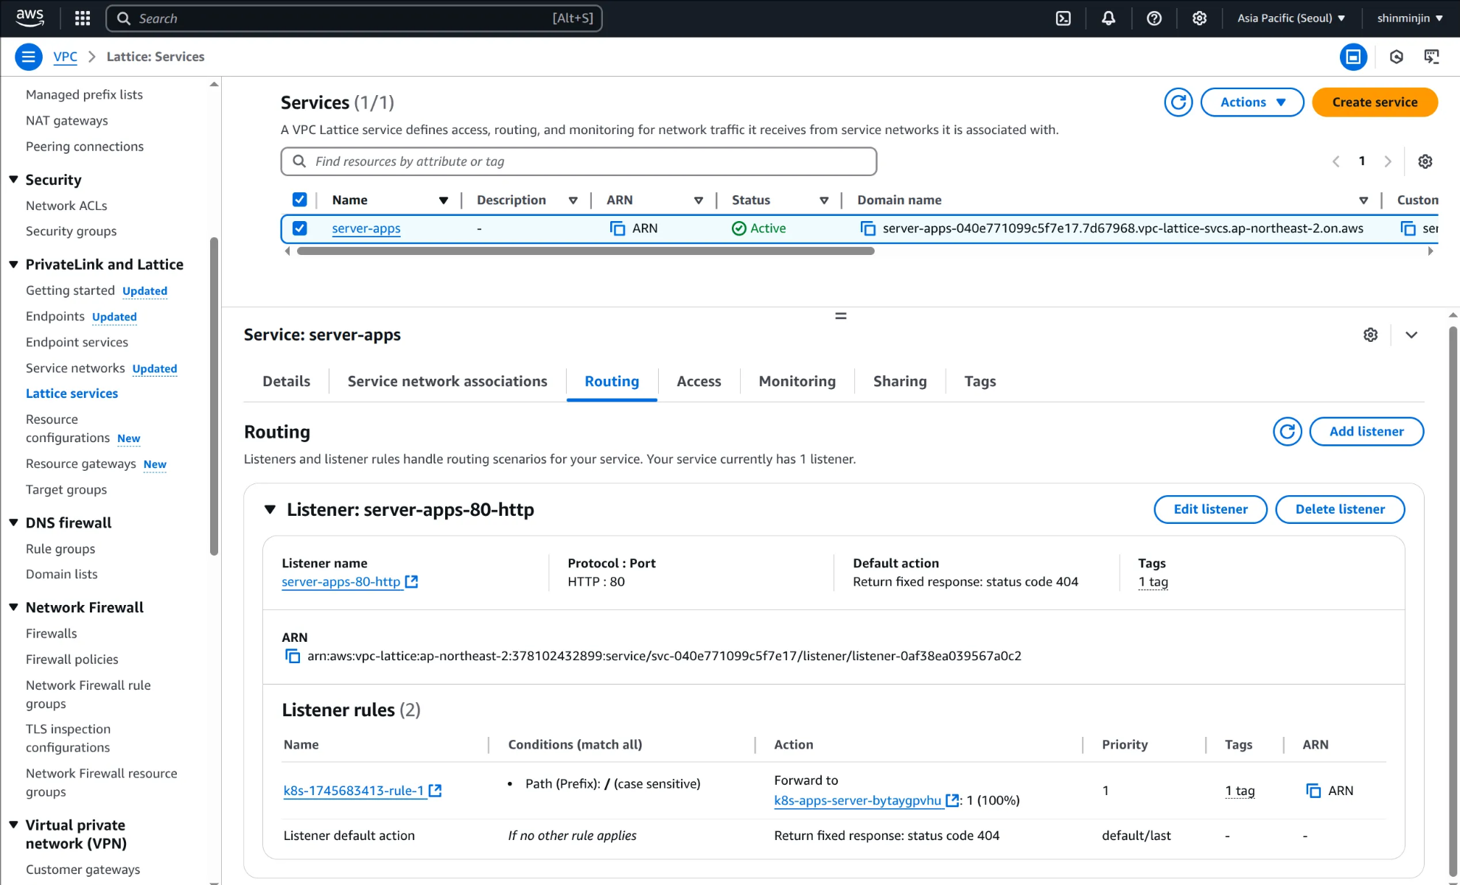Toggle the select-all services checkbox
Viewport: 1460px width, 885px height.
(x=299, y=200)
